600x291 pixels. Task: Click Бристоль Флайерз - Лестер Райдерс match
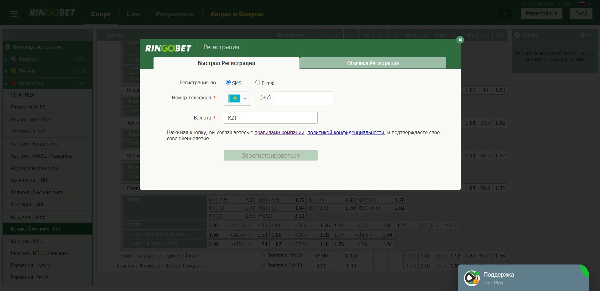point(159,266)
